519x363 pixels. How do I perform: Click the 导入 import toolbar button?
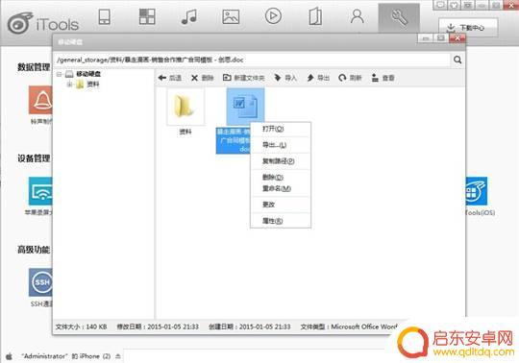tap(285, 78)
